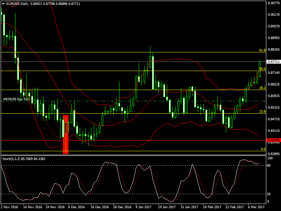Click the 0.90770 price scale value
Image resolution: width=281 pixels, height=211 pixels.
[274, 3]
